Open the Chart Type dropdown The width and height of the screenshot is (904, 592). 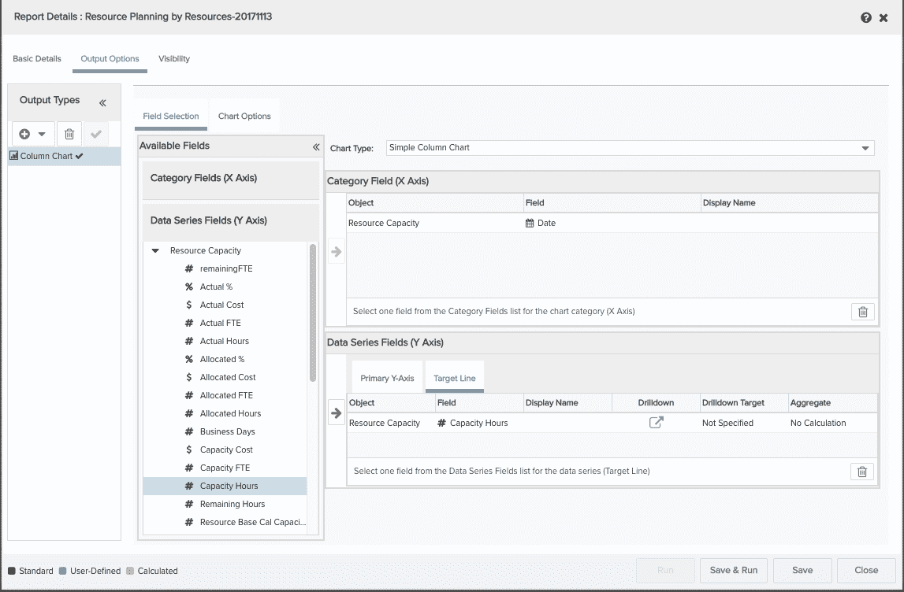[x=866, y=148]
